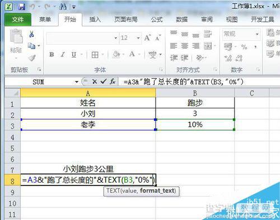Click the Undo arrow icon
This screenshot has height=220, width=280.
[32, 7]
